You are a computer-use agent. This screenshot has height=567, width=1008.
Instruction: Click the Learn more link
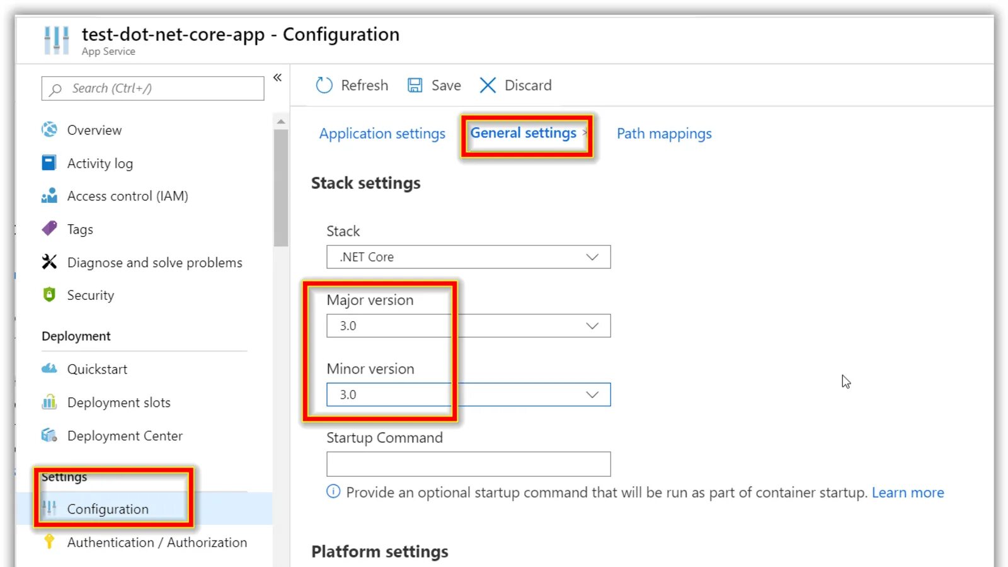point(908,493)
